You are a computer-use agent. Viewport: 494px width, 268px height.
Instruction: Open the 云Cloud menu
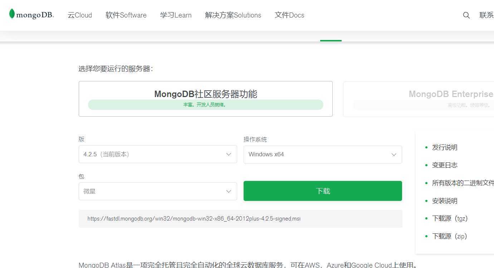[80, 15]
